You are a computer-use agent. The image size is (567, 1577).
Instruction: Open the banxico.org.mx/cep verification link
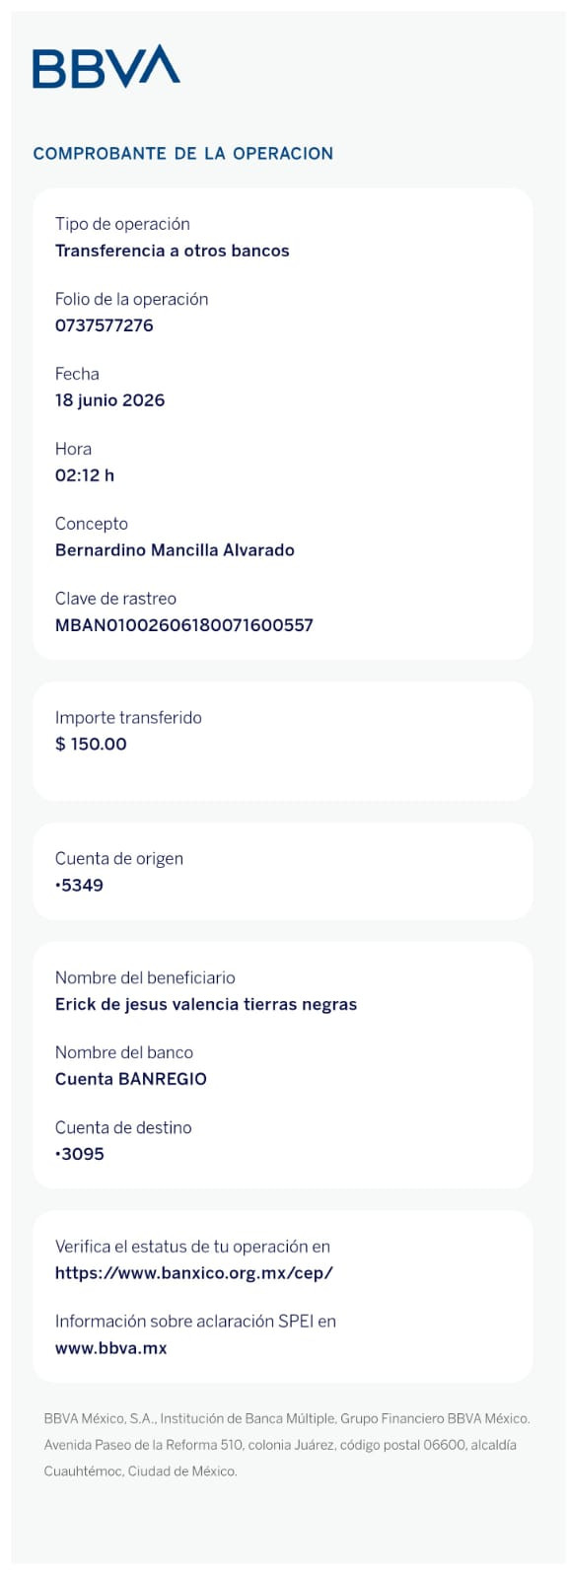coord(194,1273)
